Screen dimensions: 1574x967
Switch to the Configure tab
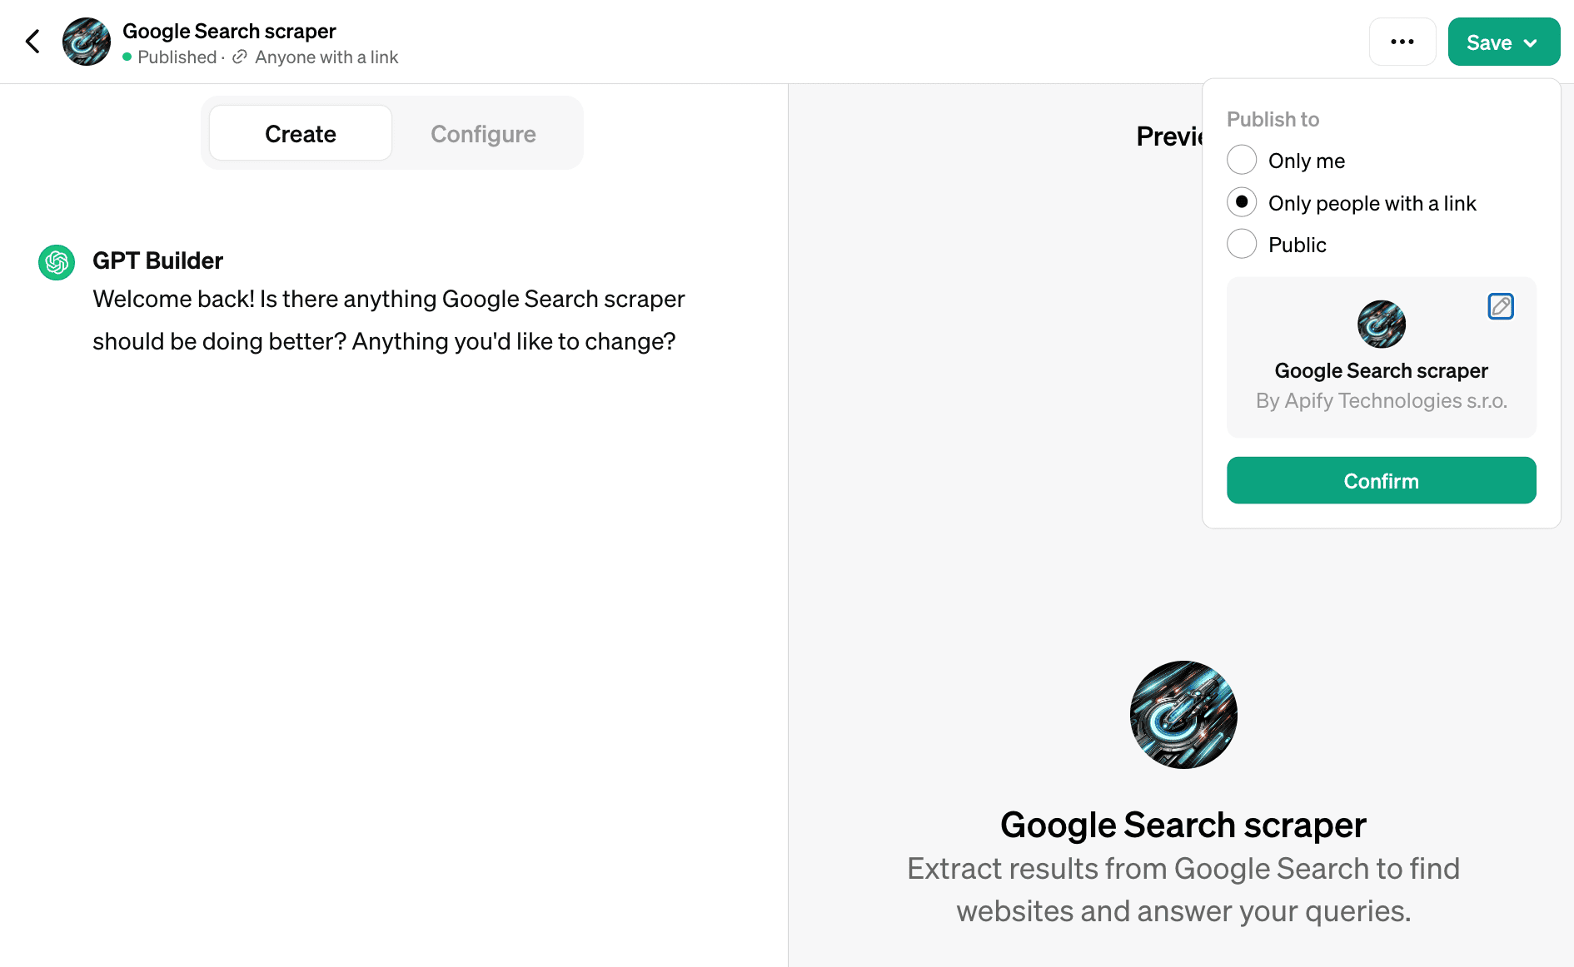[x=483, y=133]
